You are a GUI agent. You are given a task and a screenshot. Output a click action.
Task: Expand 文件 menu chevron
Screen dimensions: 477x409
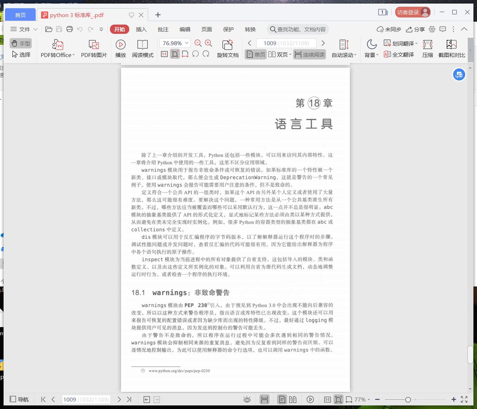(35, 29)
